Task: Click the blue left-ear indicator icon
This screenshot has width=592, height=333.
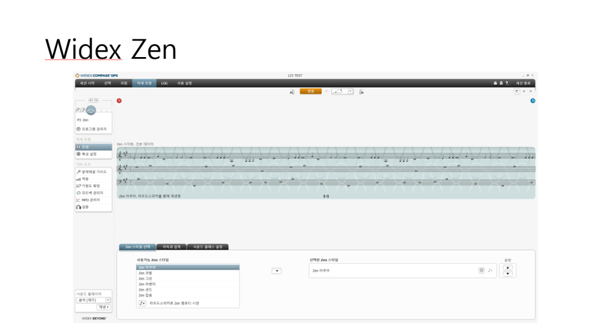Action: click(533, 101)
